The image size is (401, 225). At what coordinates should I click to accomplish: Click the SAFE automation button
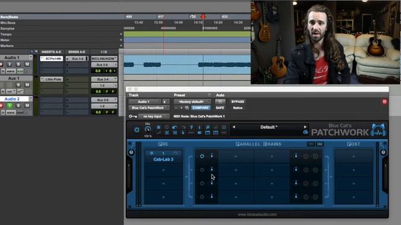pyautogui.click(x=220, y=108)
